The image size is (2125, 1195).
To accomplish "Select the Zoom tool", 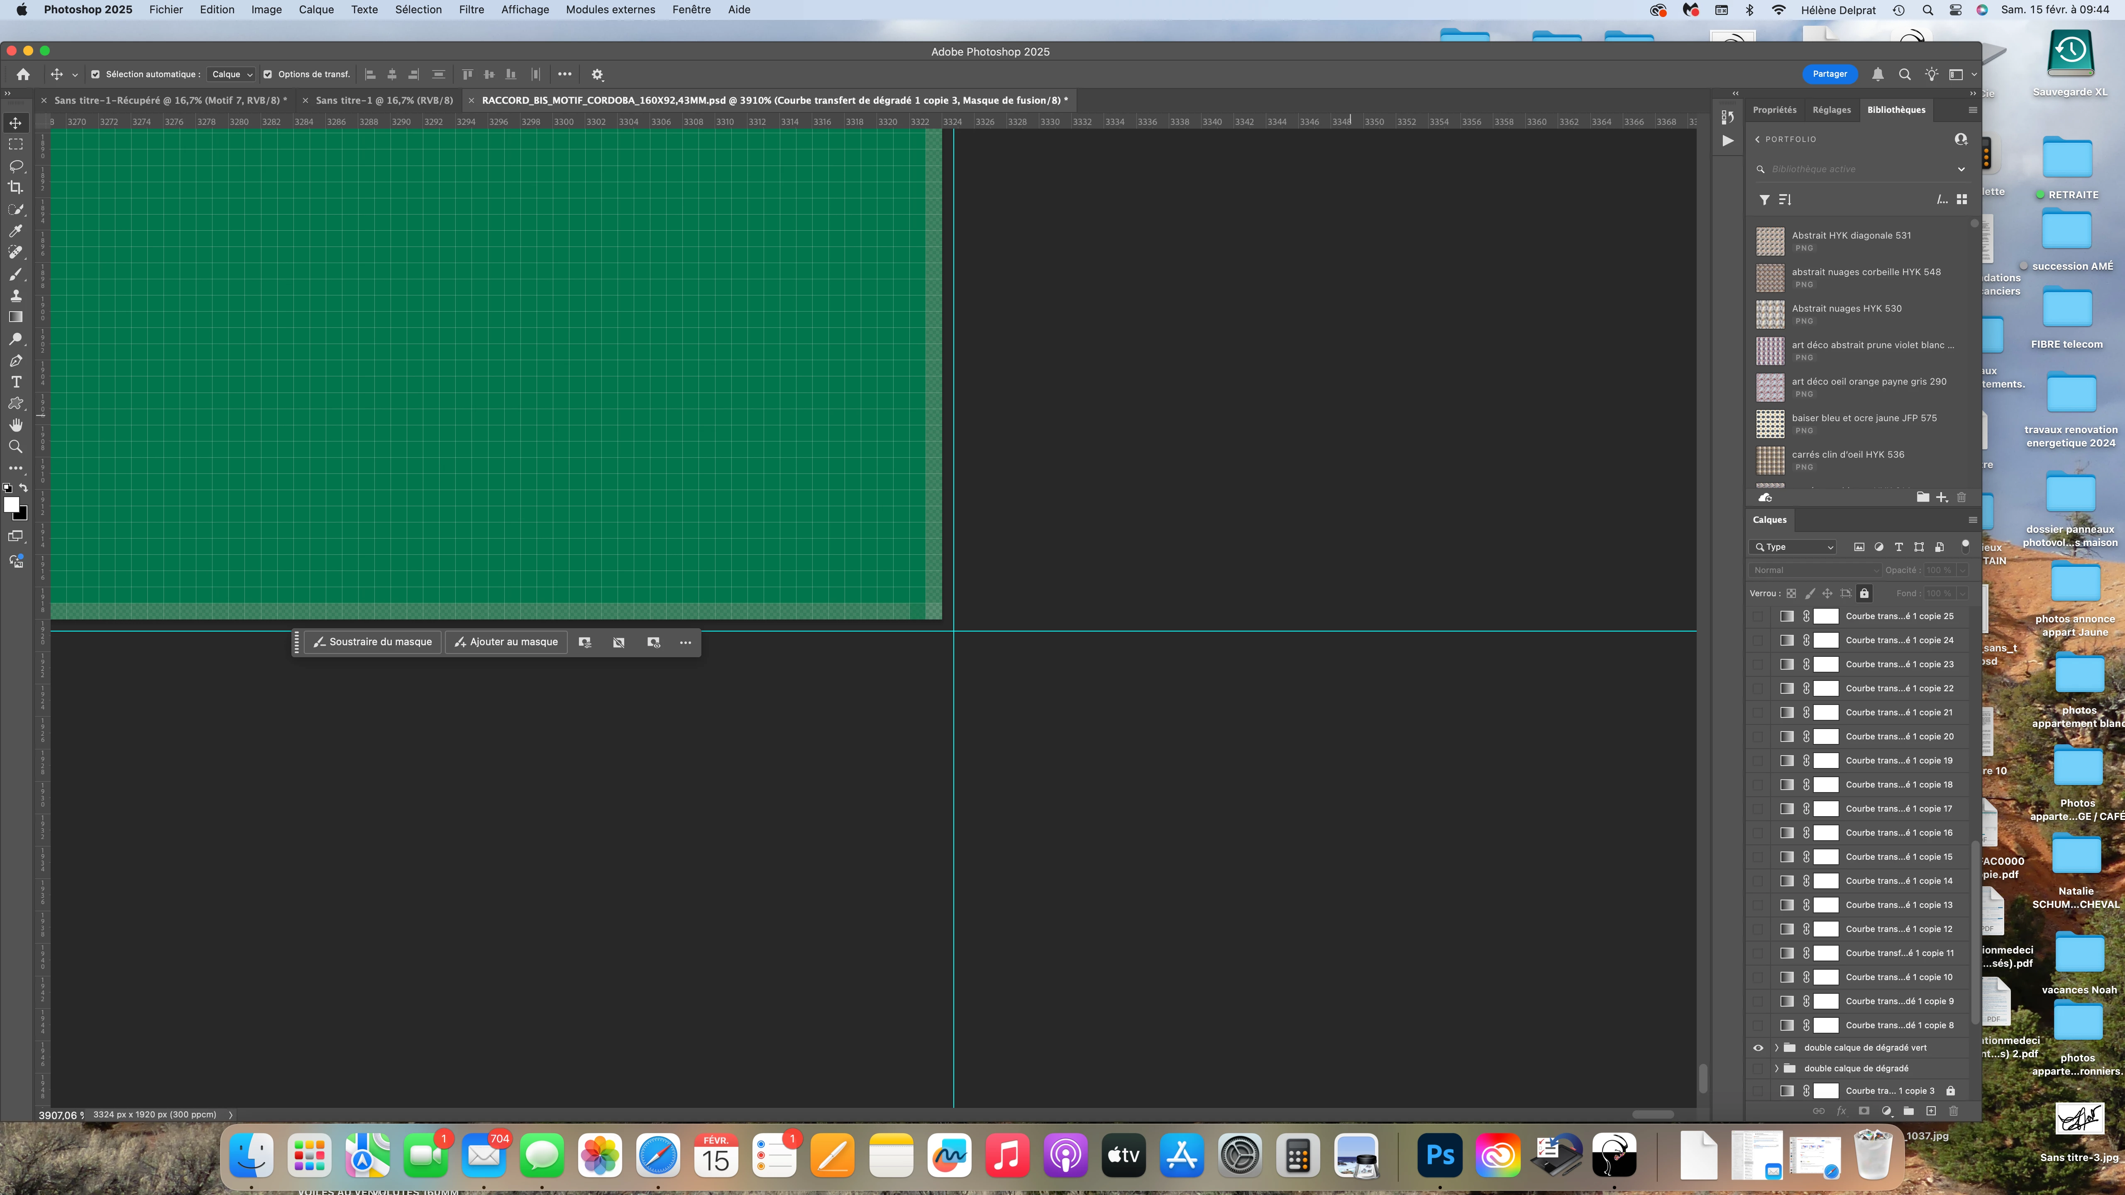I will (16, 446).
